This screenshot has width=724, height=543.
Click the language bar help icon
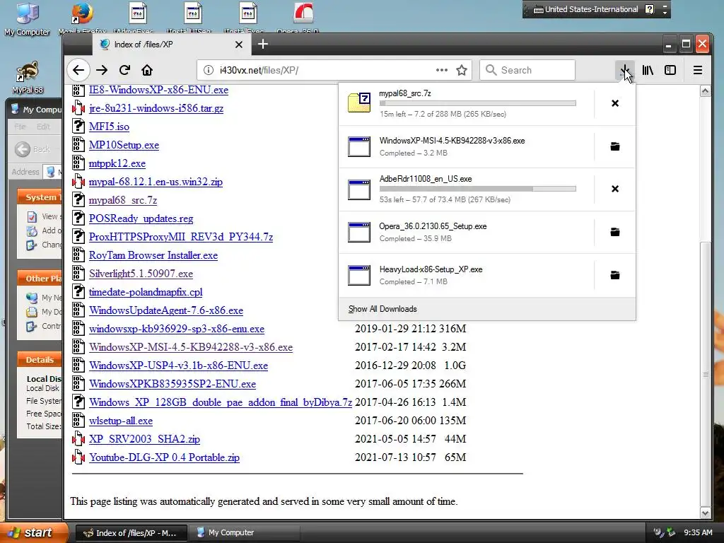pos(649,9)
